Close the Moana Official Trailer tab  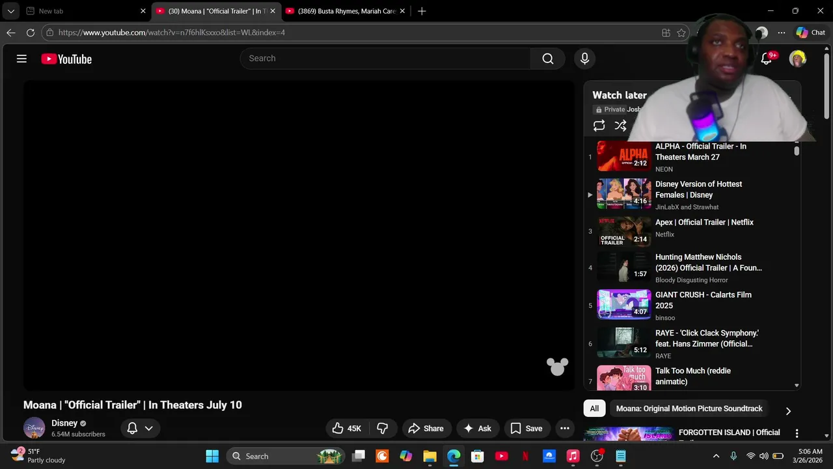point(273,11)
